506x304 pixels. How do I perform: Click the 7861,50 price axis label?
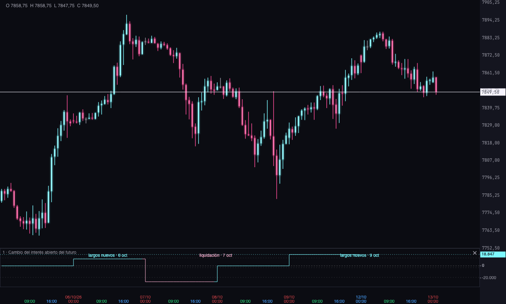click(491, 73)
